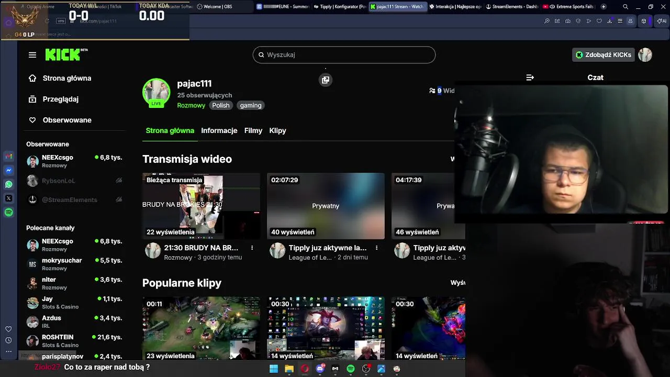Open Discord from the taskbar

click(320, 369)
